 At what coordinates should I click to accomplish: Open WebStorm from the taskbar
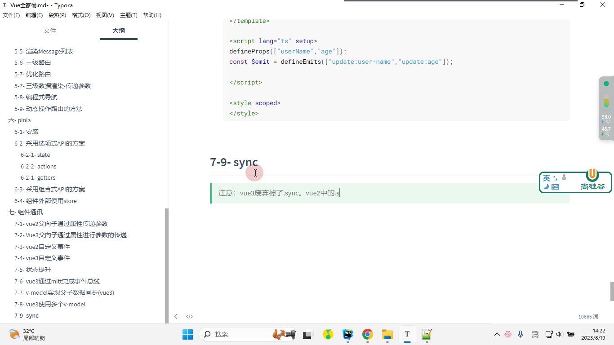[x=348, y=334]
